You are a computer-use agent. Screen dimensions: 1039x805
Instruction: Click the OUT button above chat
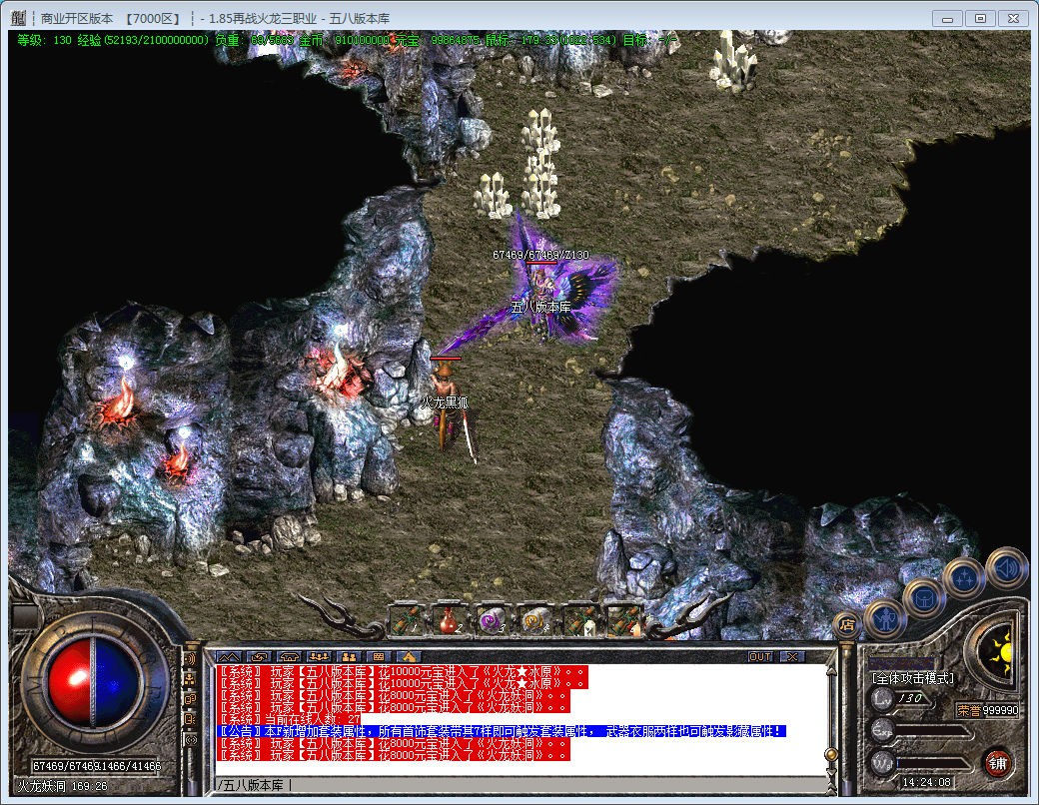pos(760,656)
